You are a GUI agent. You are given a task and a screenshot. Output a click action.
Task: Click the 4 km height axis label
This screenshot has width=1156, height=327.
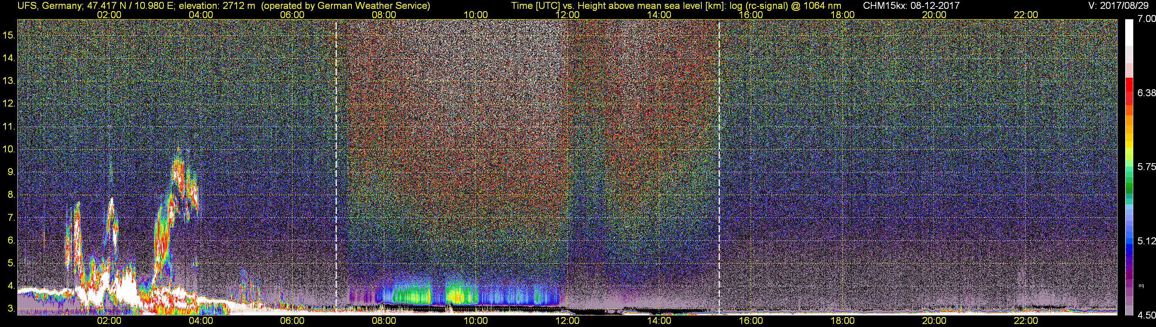coord(11,286)
